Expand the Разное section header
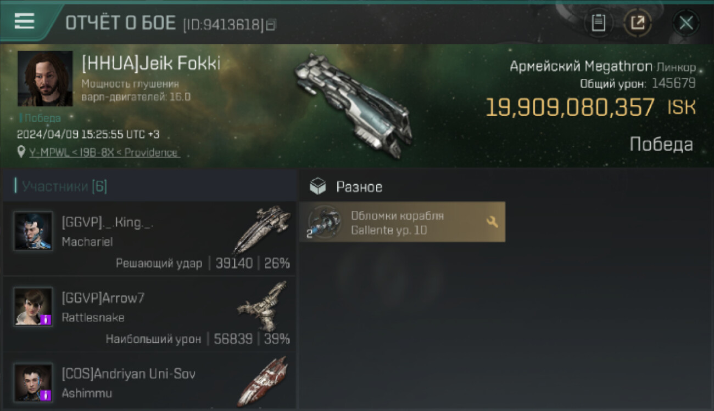Viewport: 714px width, 411px height. coord(359,187)
